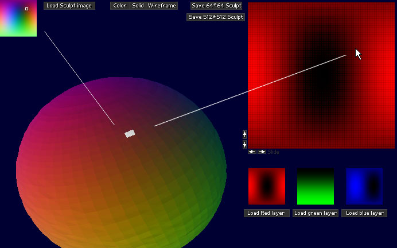
Task: Load the green layer
Action: [316, 213]
